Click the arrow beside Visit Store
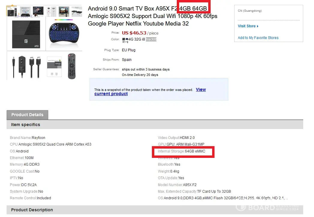The image size is (314, 217). [x=258, y=26]
